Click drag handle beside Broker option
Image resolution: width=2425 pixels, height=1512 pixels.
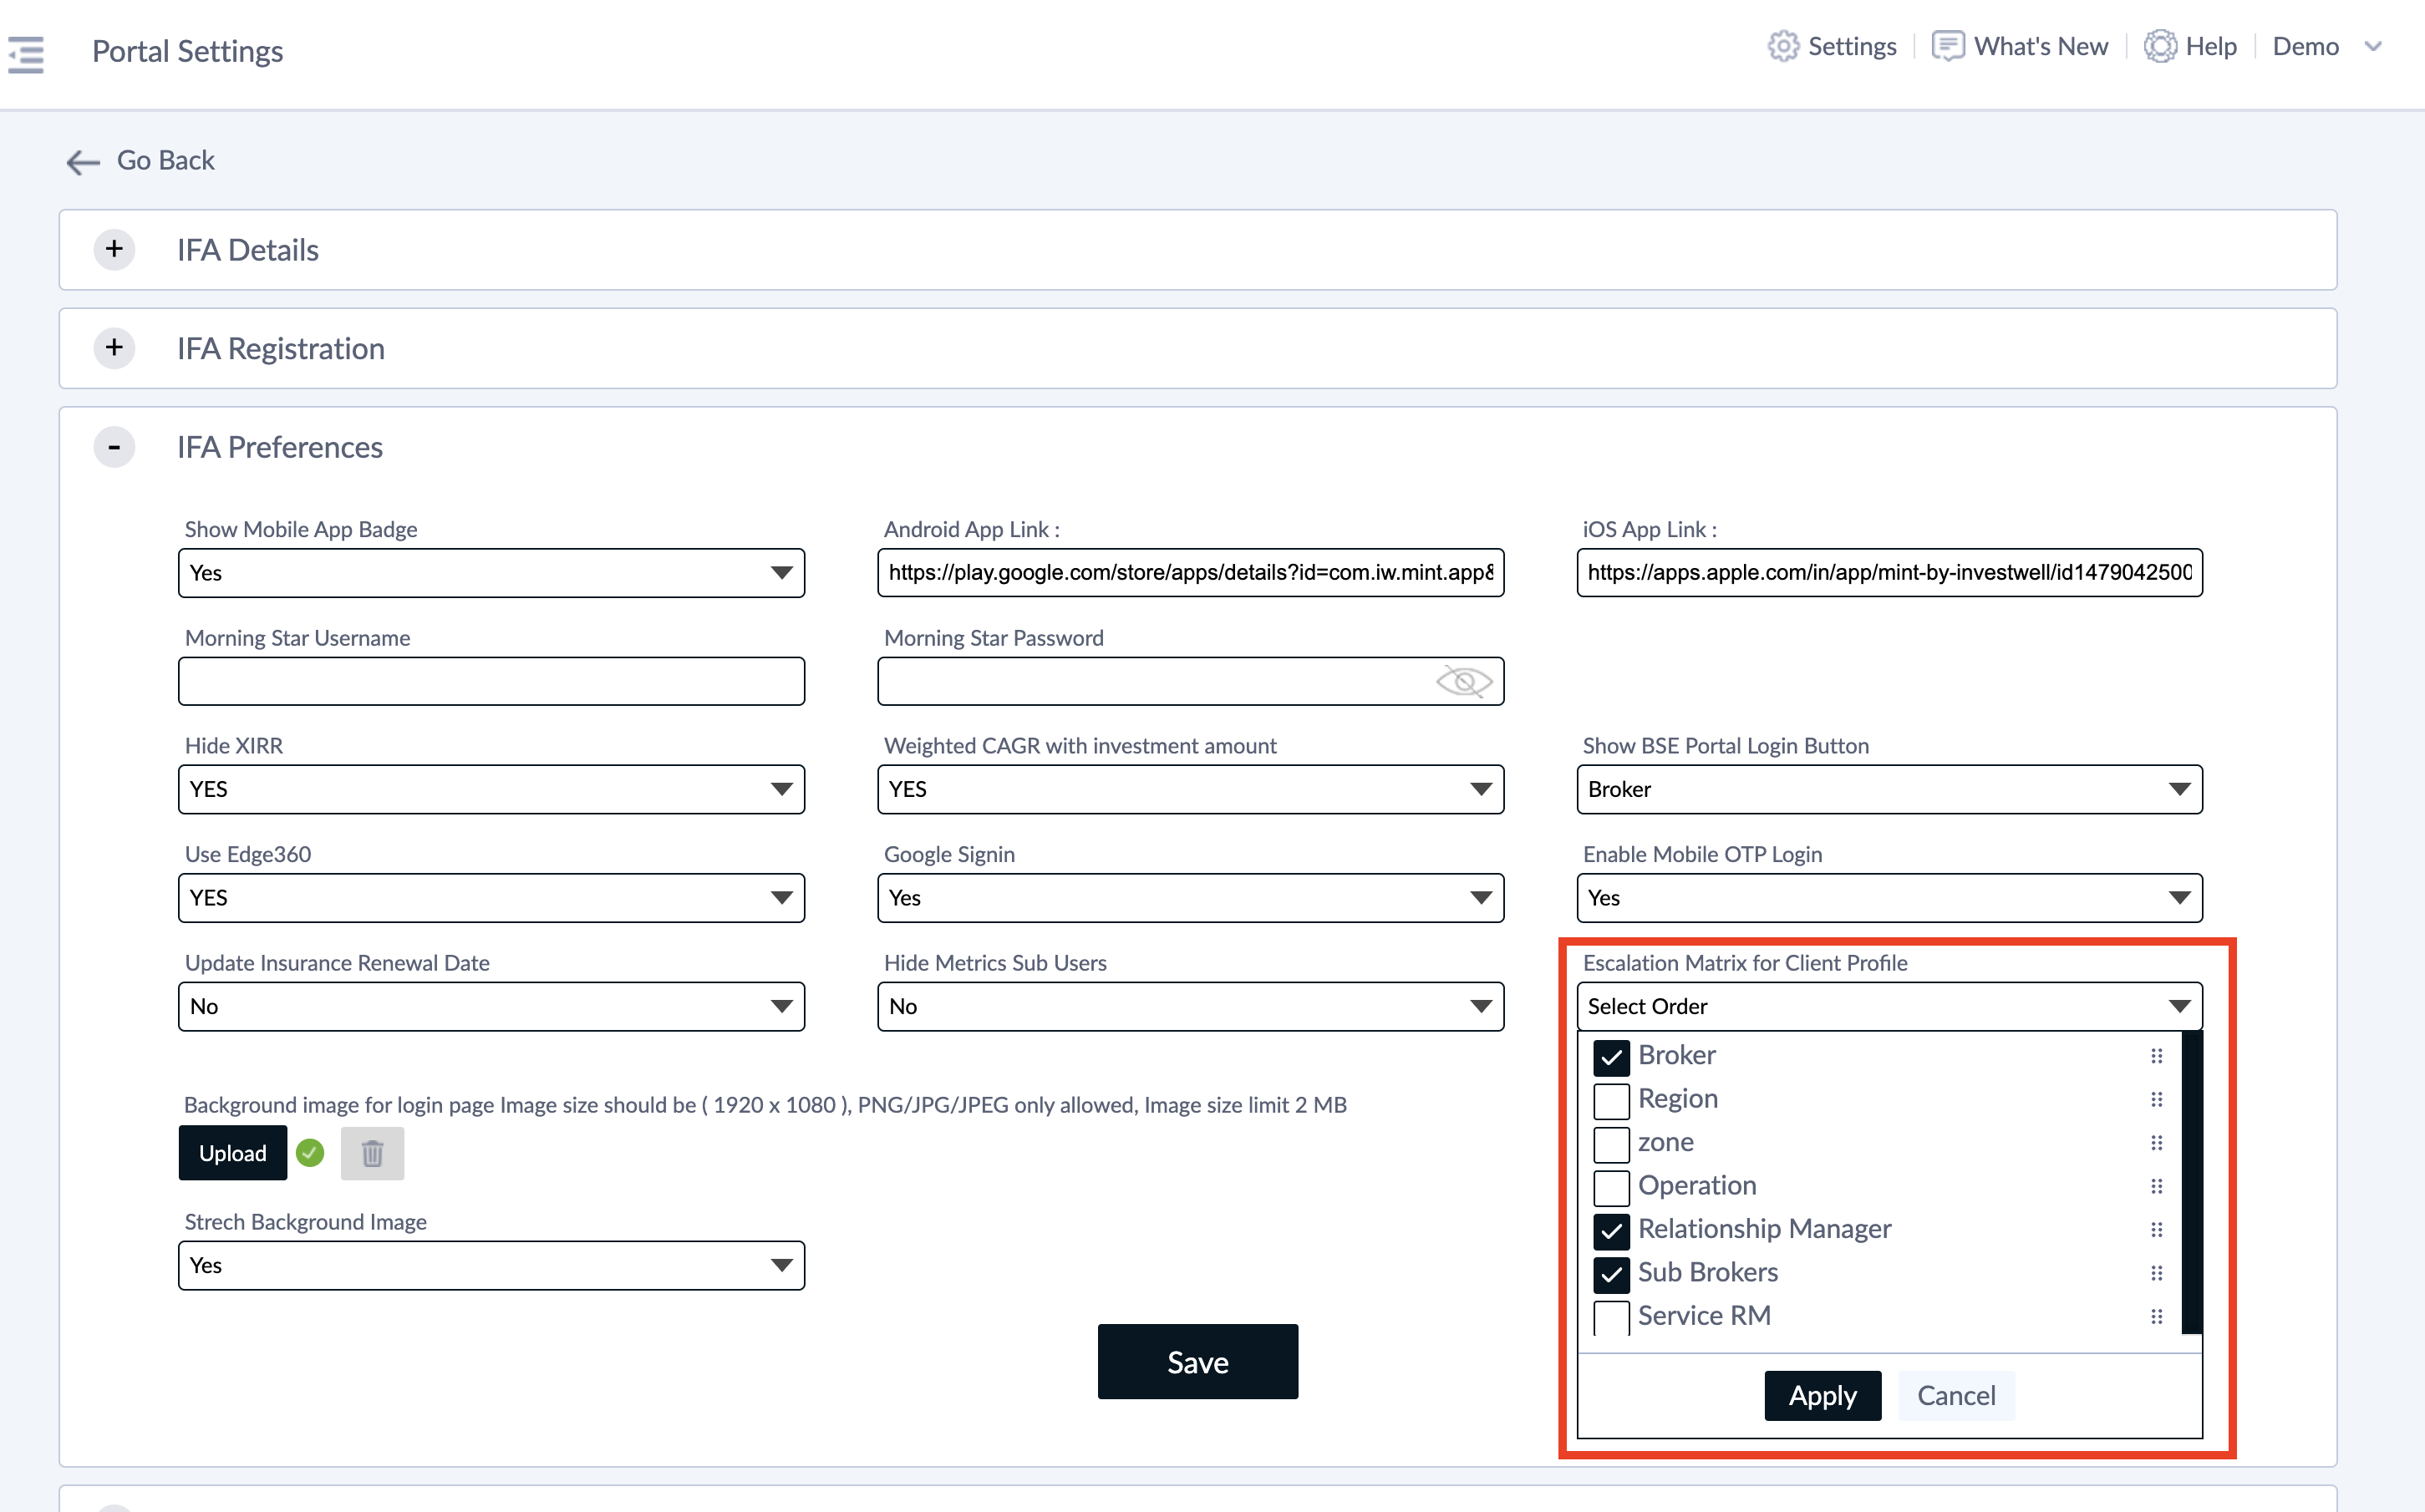[x=2156, y=1056]
